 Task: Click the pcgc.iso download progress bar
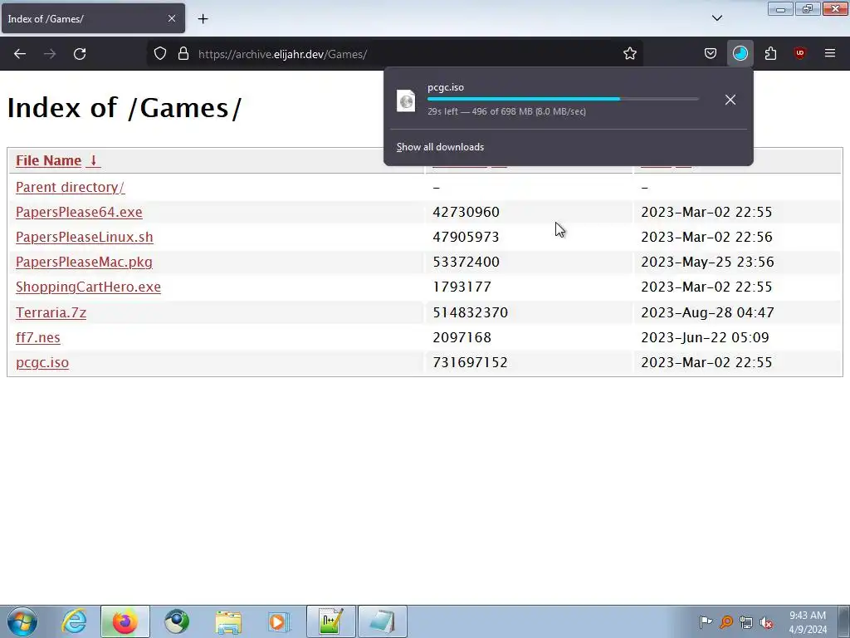[563, 100]
